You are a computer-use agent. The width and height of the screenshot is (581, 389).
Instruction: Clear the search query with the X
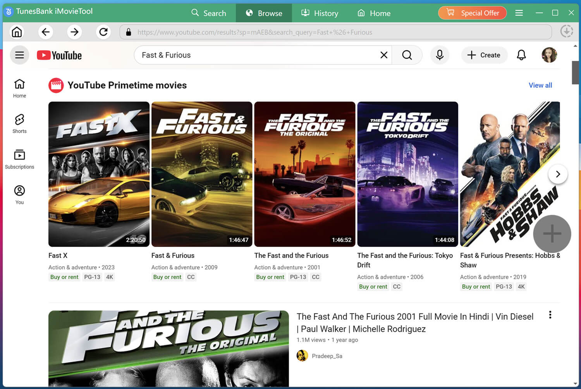(383, 55)
